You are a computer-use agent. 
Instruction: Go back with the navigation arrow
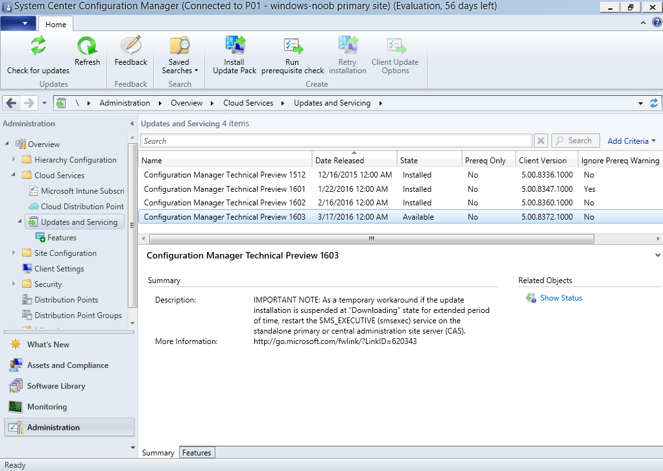click(12, 102)
